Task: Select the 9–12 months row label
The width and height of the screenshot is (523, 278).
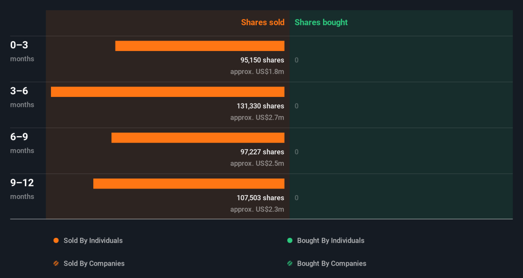Action: click(x=22, y=189)
